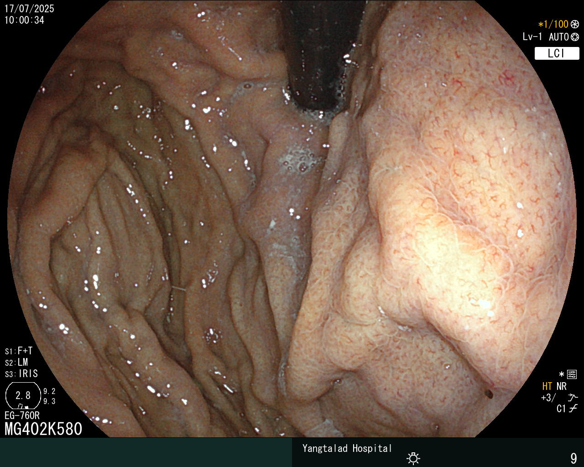
Task: Click the 9.2 diameter value
Action: [49, 391]
